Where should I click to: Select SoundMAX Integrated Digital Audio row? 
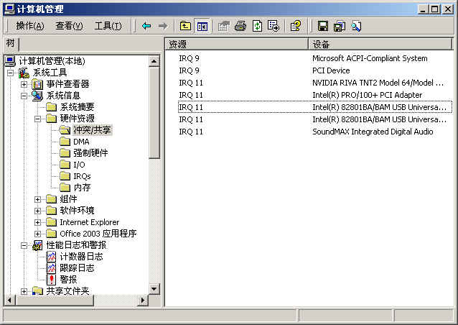315,132
